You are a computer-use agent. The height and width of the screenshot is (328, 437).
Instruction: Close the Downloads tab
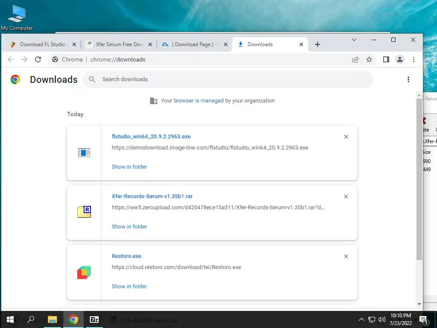pyautogui.click(x=301, y=44)
